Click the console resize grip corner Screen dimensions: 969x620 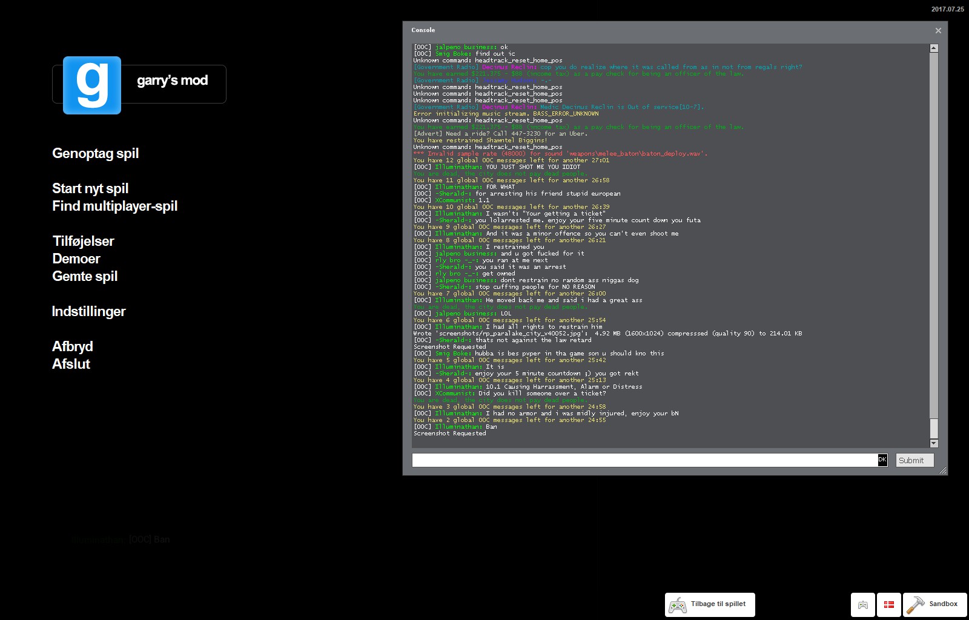coord(943,470)
